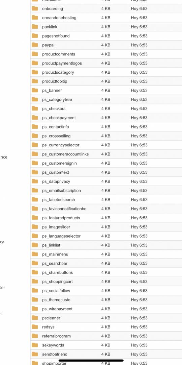Click the redsys folder icon
This screenshot has height=365, width=182.
pos(35,327)
